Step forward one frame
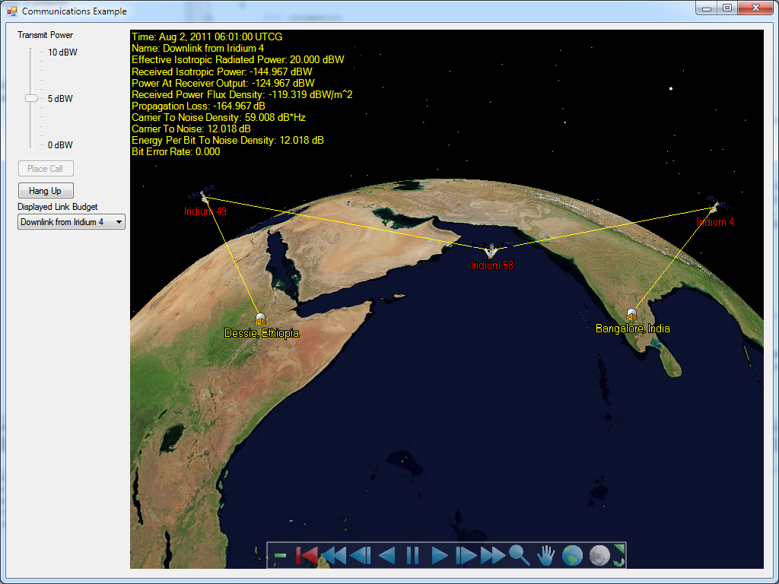The height and width of the screenshot is (584, 779). click(x=466, y=555)
